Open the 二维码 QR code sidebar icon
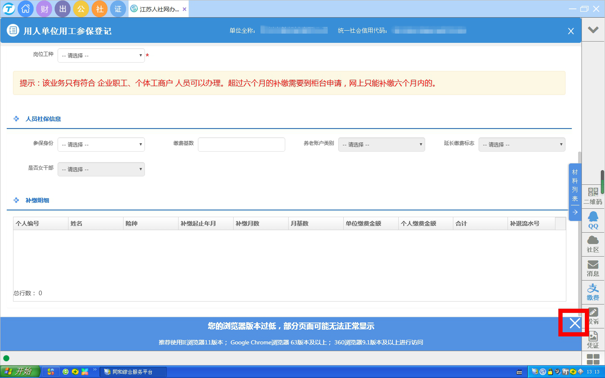Viewport: 605px width, 378px height. point(593,196)
